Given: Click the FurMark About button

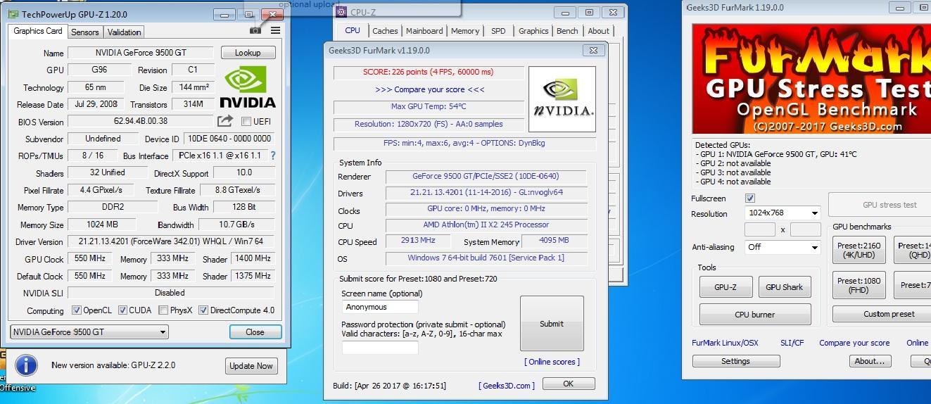Looking at the screenshot, I should coord(870,361).
